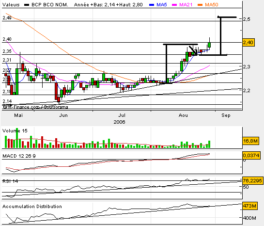Viewport: 264px width, 226px height.
Task: Click the MA50 orange legend swatch
Action: (200, 5)
